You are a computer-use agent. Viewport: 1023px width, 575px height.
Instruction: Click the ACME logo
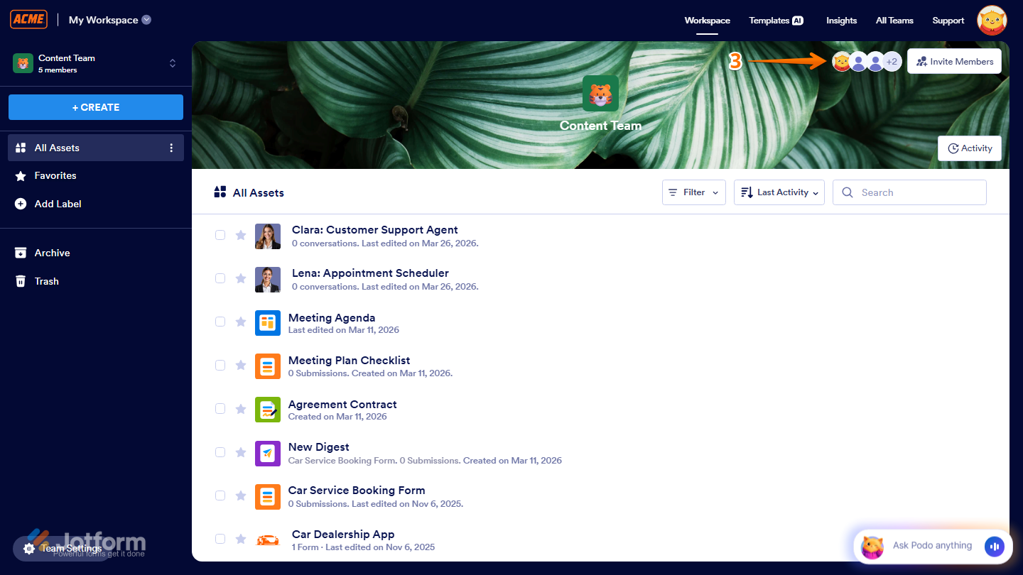coord(28,19)
